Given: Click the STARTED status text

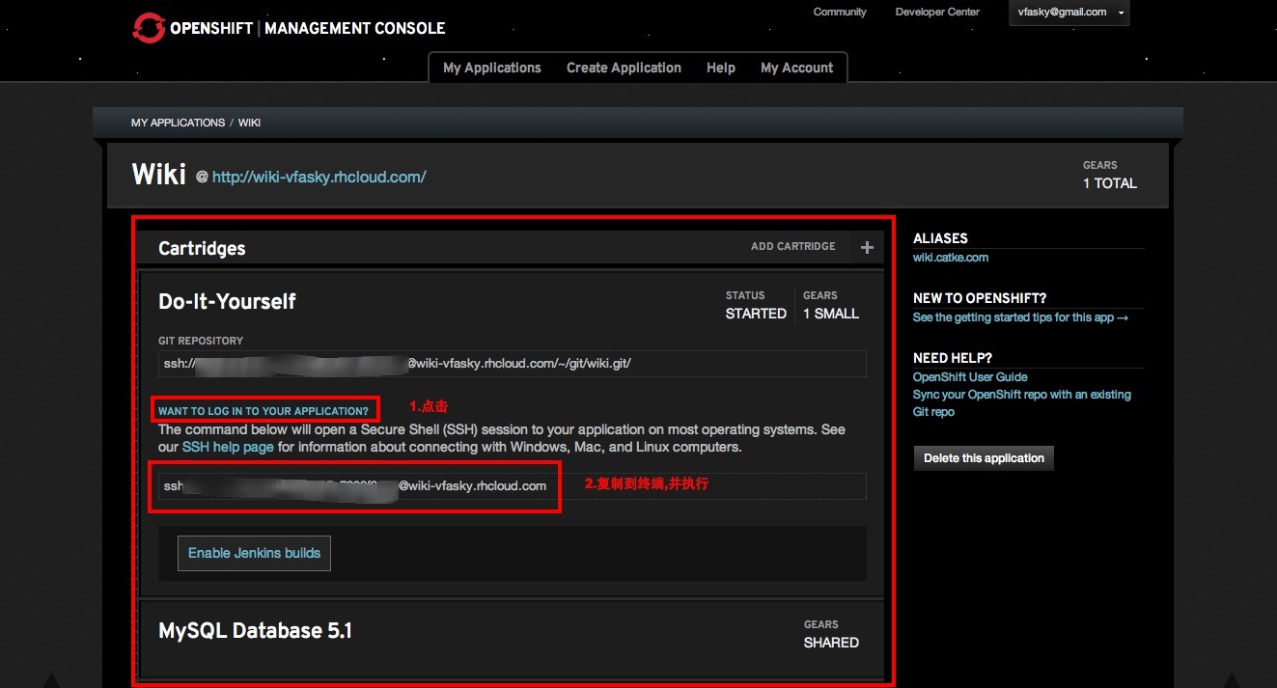Looking at the screenshot, I should click(x=756, y=314).
